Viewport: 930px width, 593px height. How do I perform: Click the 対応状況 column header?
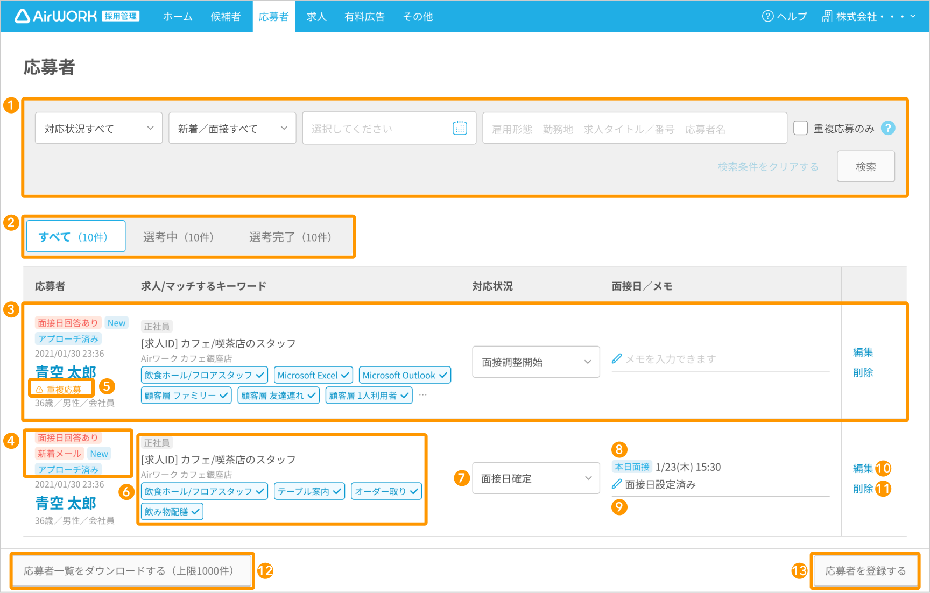tap(492, 286)
